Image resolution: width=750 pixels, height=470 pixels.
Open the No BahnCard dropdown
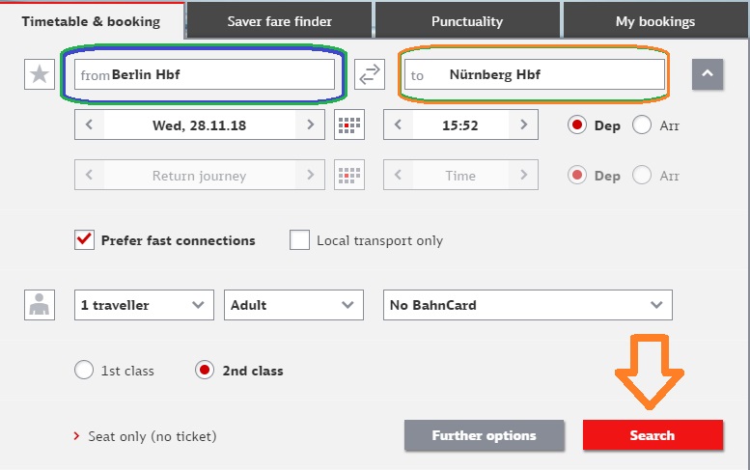[x=528, y=305]
